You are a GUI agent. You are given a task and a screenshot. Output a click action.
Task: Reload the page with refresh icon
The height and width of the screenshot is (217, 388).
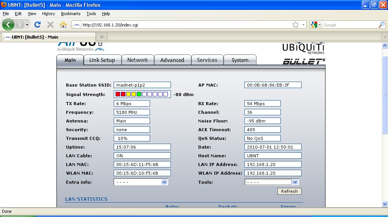[38, 25]
